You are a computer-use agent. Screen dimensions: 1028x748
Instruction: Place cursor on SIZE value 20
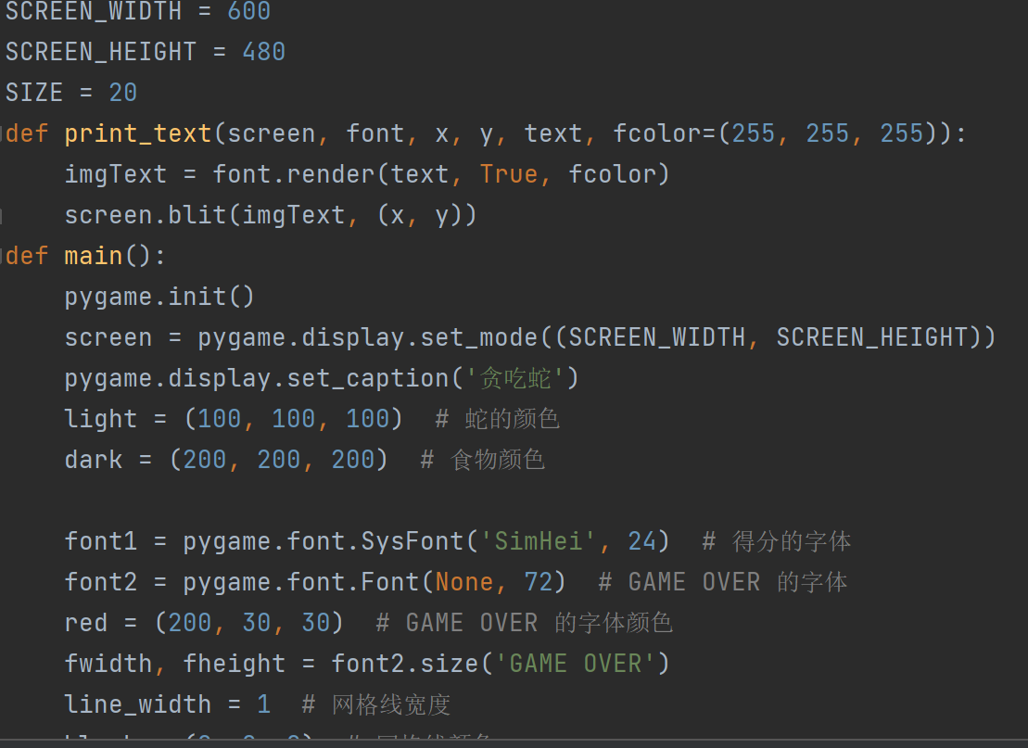(x=122, y=93)
